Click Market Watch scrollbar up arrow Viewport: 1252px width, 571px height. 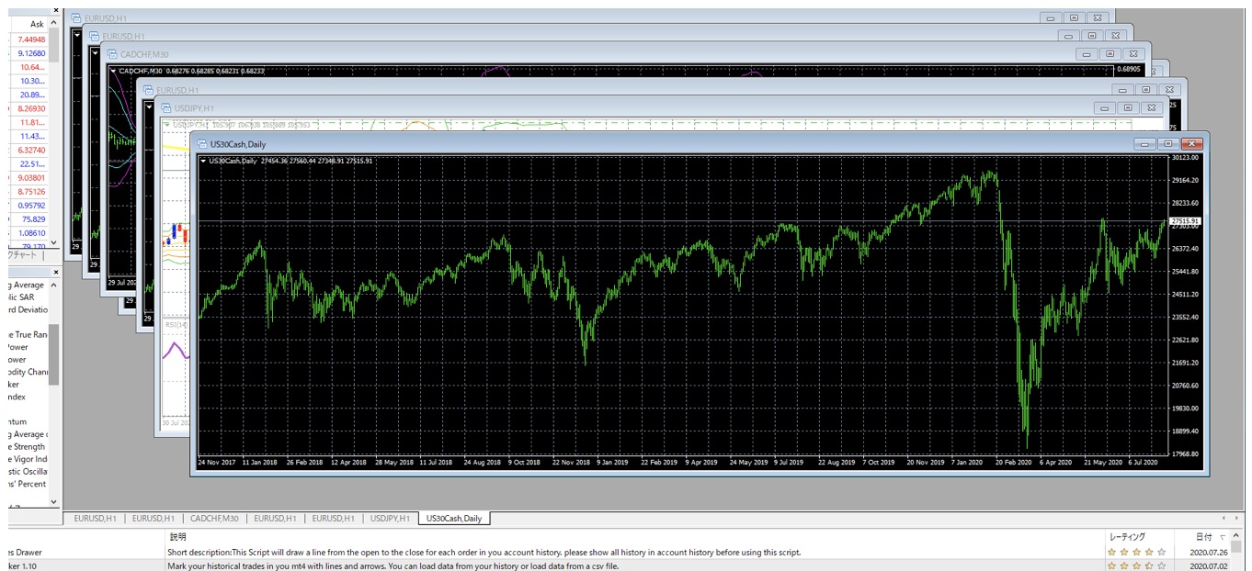point(53,23)
